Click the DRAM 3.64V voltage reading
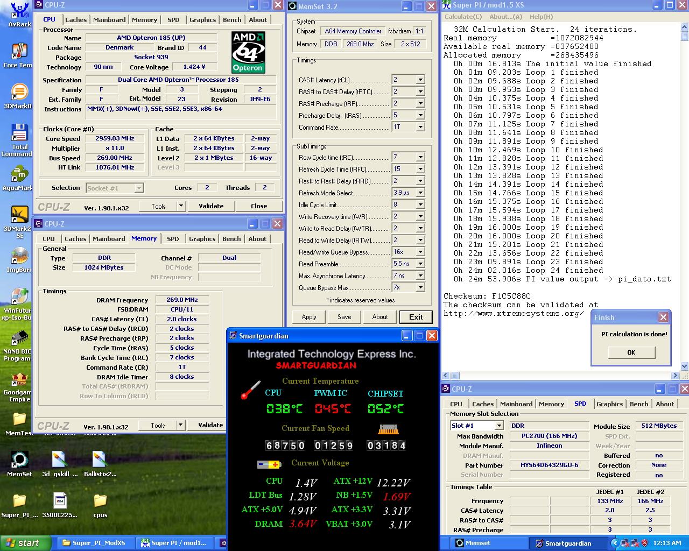689x551 pixels. click(x=303, y=524)
